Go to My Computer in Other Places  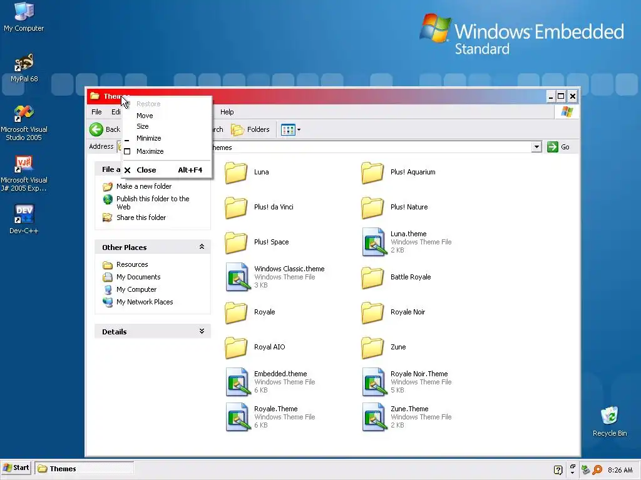(x=136, y=289)
